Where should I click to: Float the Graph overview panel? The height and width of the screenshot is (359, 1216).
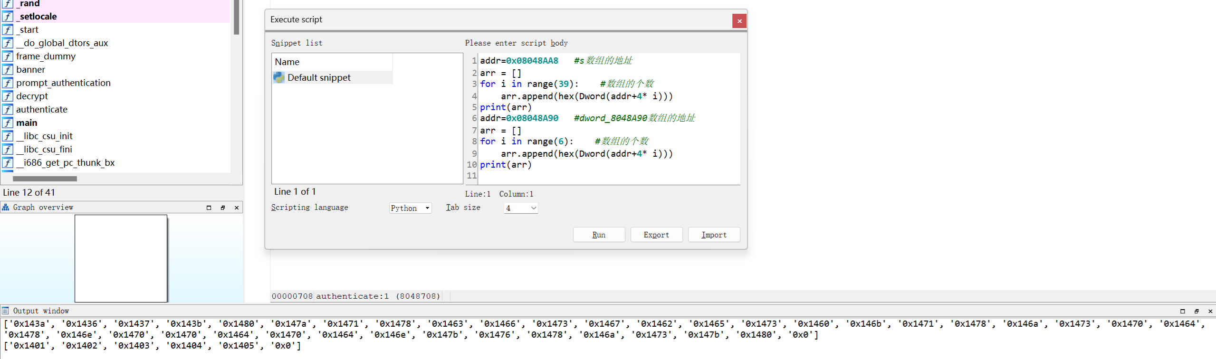pos(222,208)
